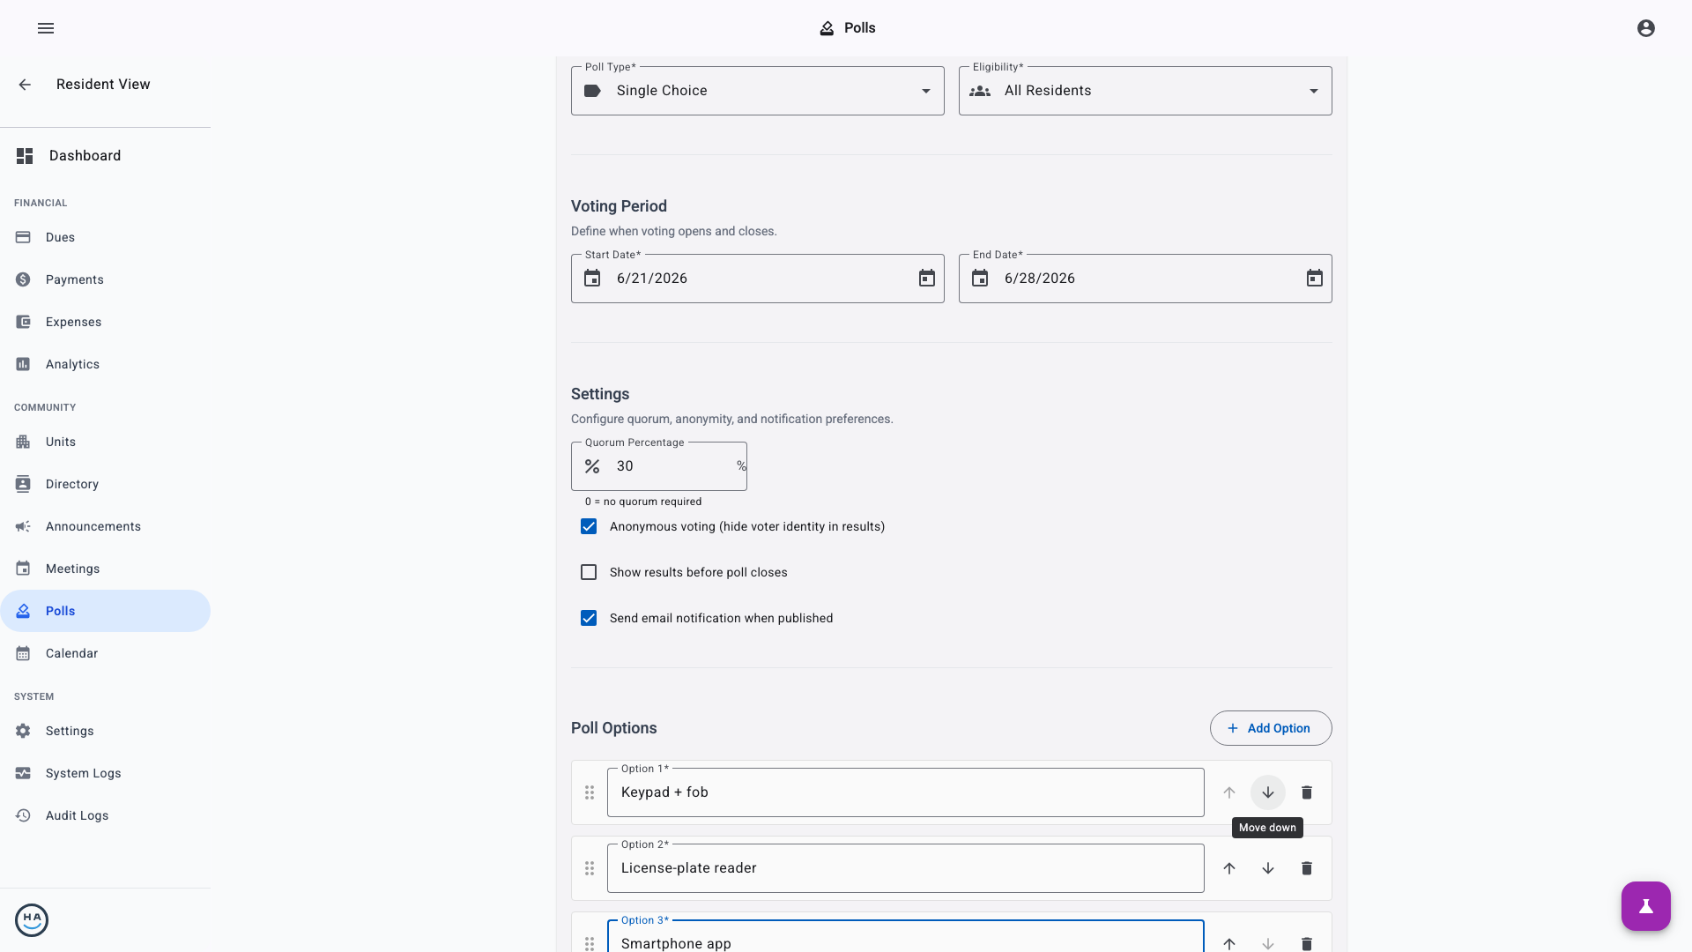The width and height of the screenshot is (1692, 952).
Task: Click the disabled move-up arrow for Option 1
Action: (x=1229, y=792)
